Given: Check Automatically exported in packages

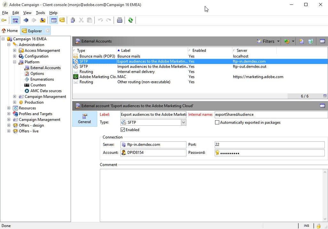Looking at the screenshot, I should point(217,122).
